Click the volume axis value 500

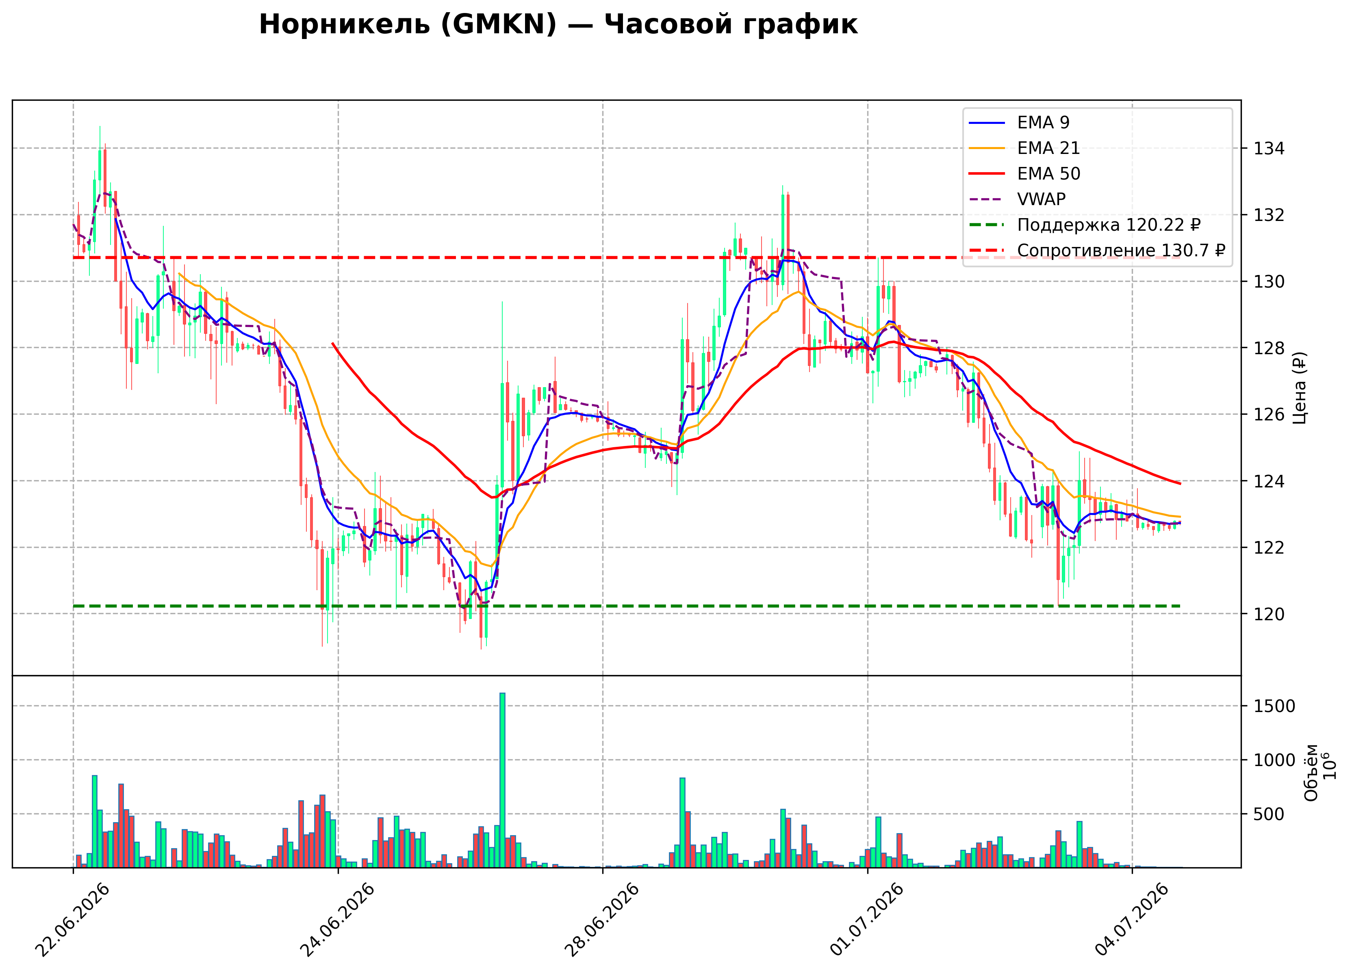[1269, 815]
